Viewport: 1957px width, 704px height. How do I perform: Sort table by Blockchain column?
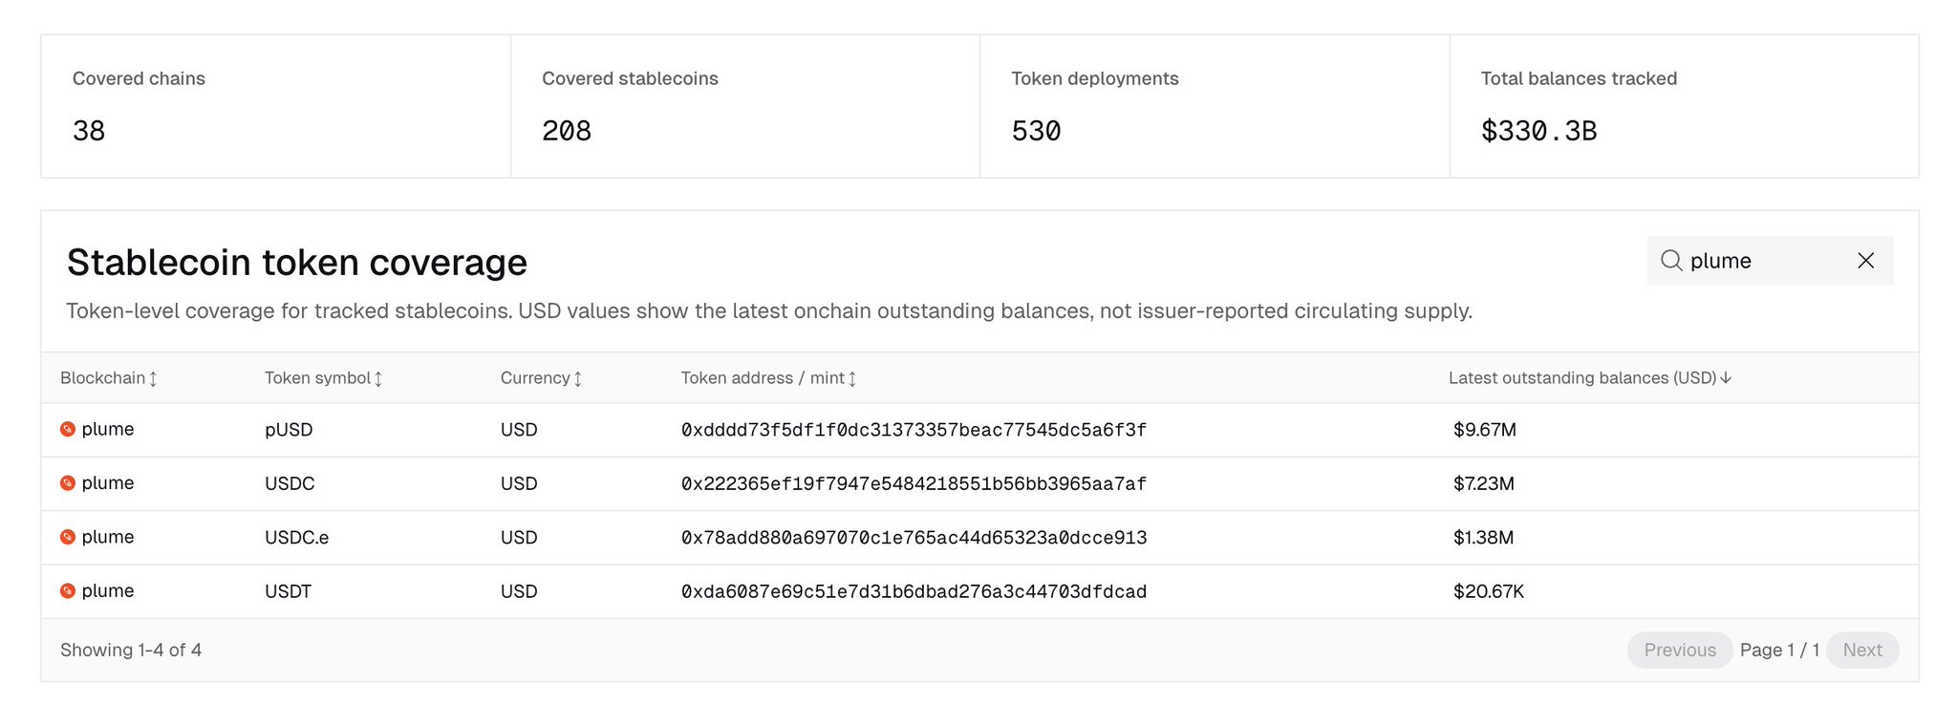pyautogui.click(x=108, y=378)
